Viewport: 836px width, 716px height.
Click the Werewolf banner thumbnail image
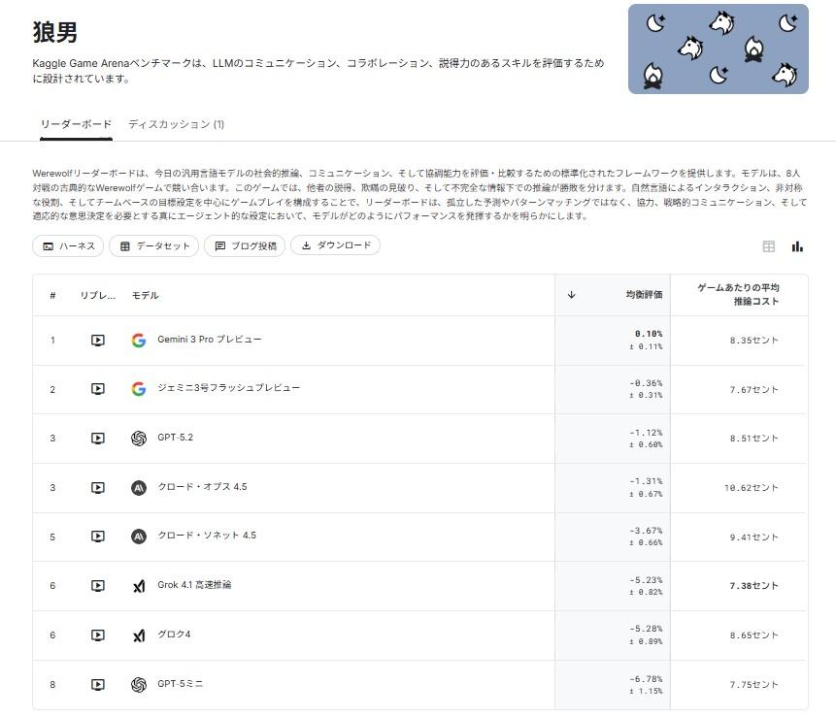[718, 49]
